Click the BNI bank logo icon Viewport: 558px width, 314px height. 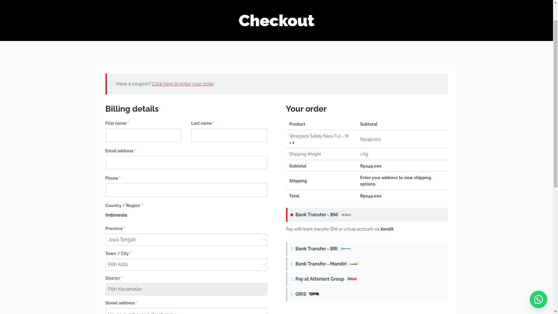click(x=346, y=215)
